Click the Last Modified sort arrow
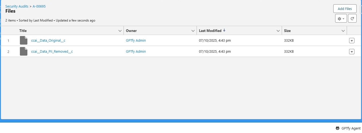 pos(224,30)
